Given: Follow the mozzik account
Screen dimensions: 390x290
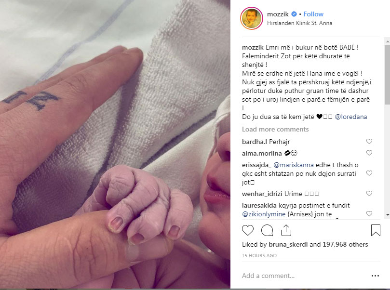Looking at the screenshot, I should point(313,14).
